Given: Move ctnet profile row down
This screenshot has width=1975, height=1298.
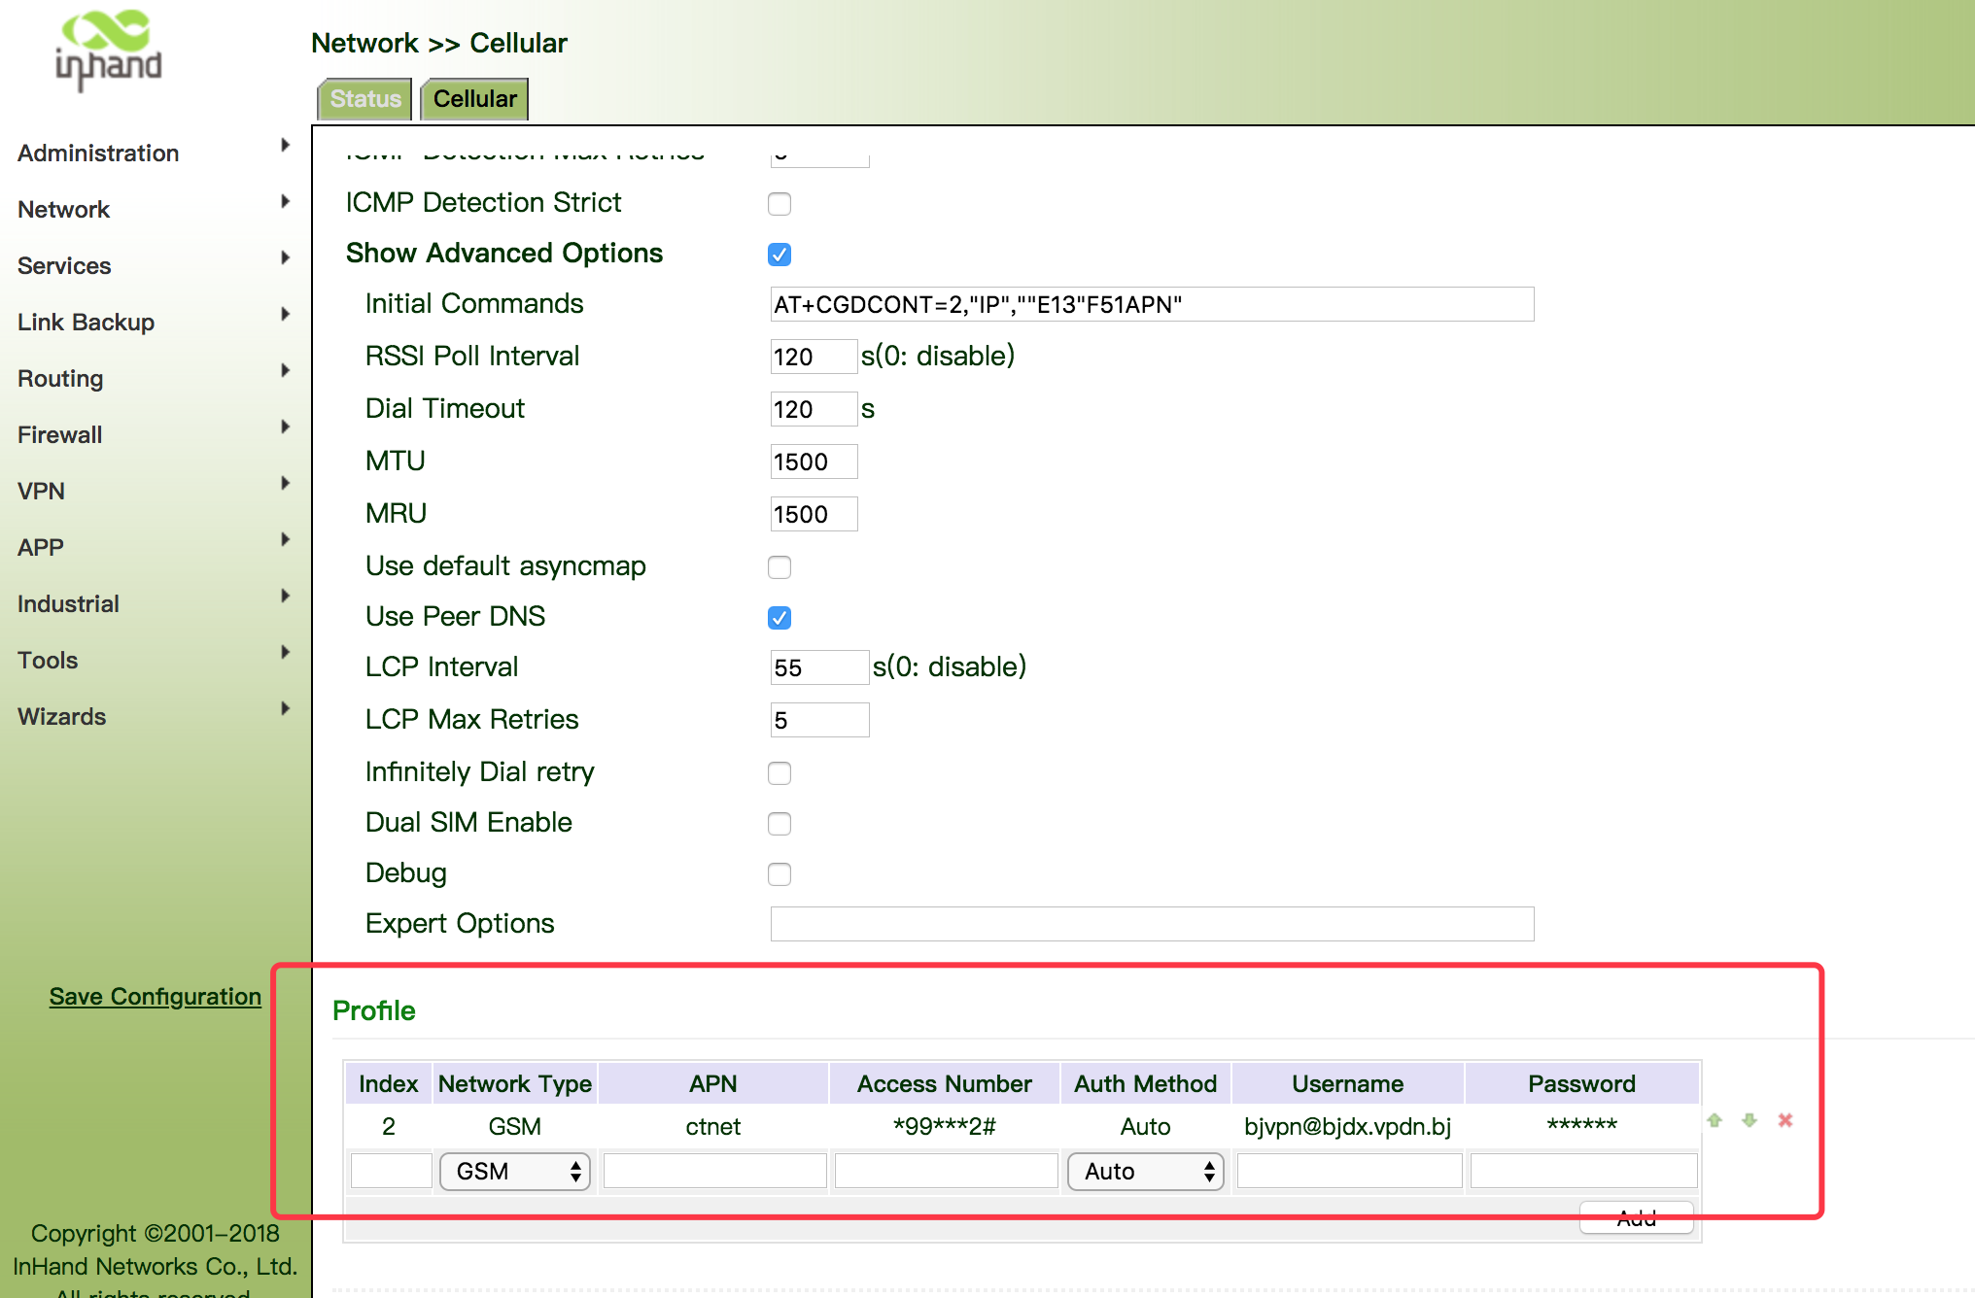Looking at the screenshot, I should click(x=1750, y=1120).
